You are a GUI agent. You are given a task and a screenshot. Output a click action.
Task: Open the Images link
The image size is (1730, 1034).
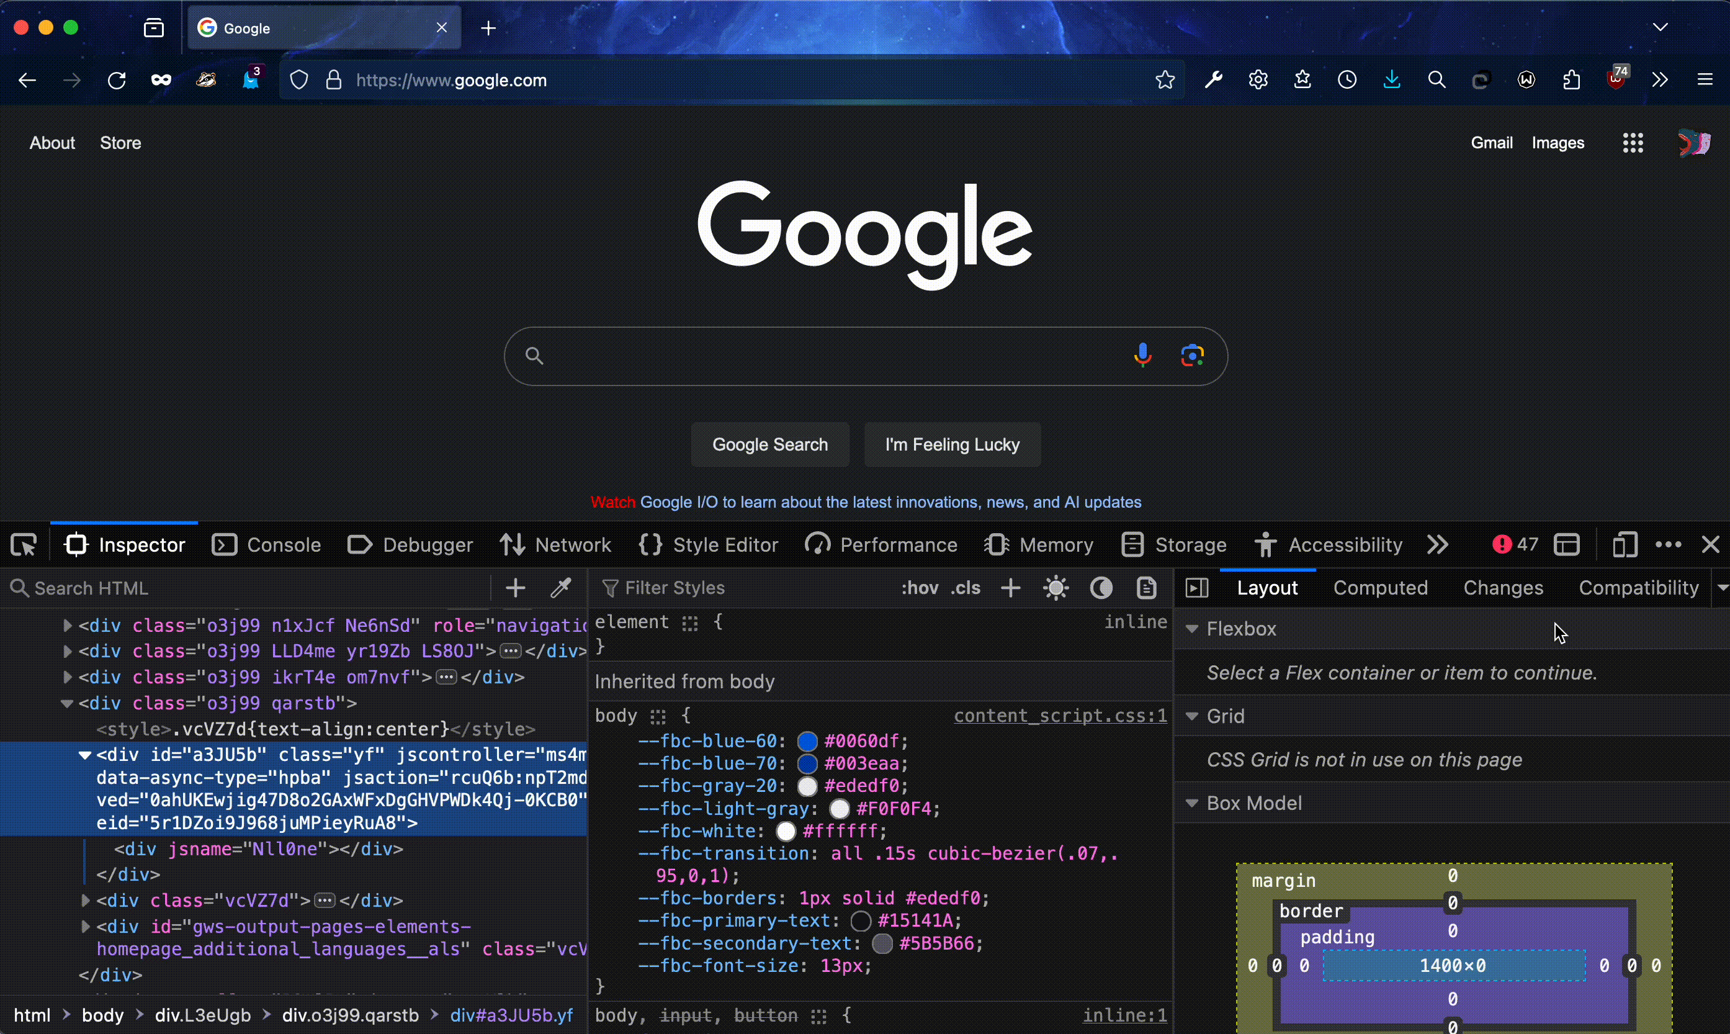(1558, 143)
